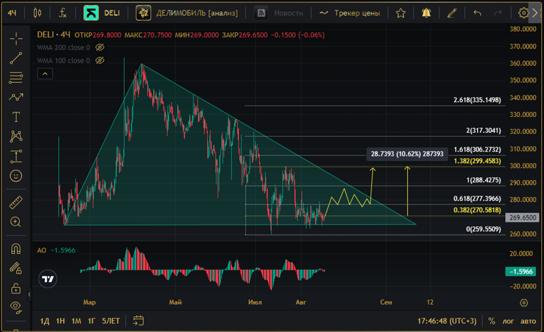Click the current price label 269.6500

click(x=523, y=218)
